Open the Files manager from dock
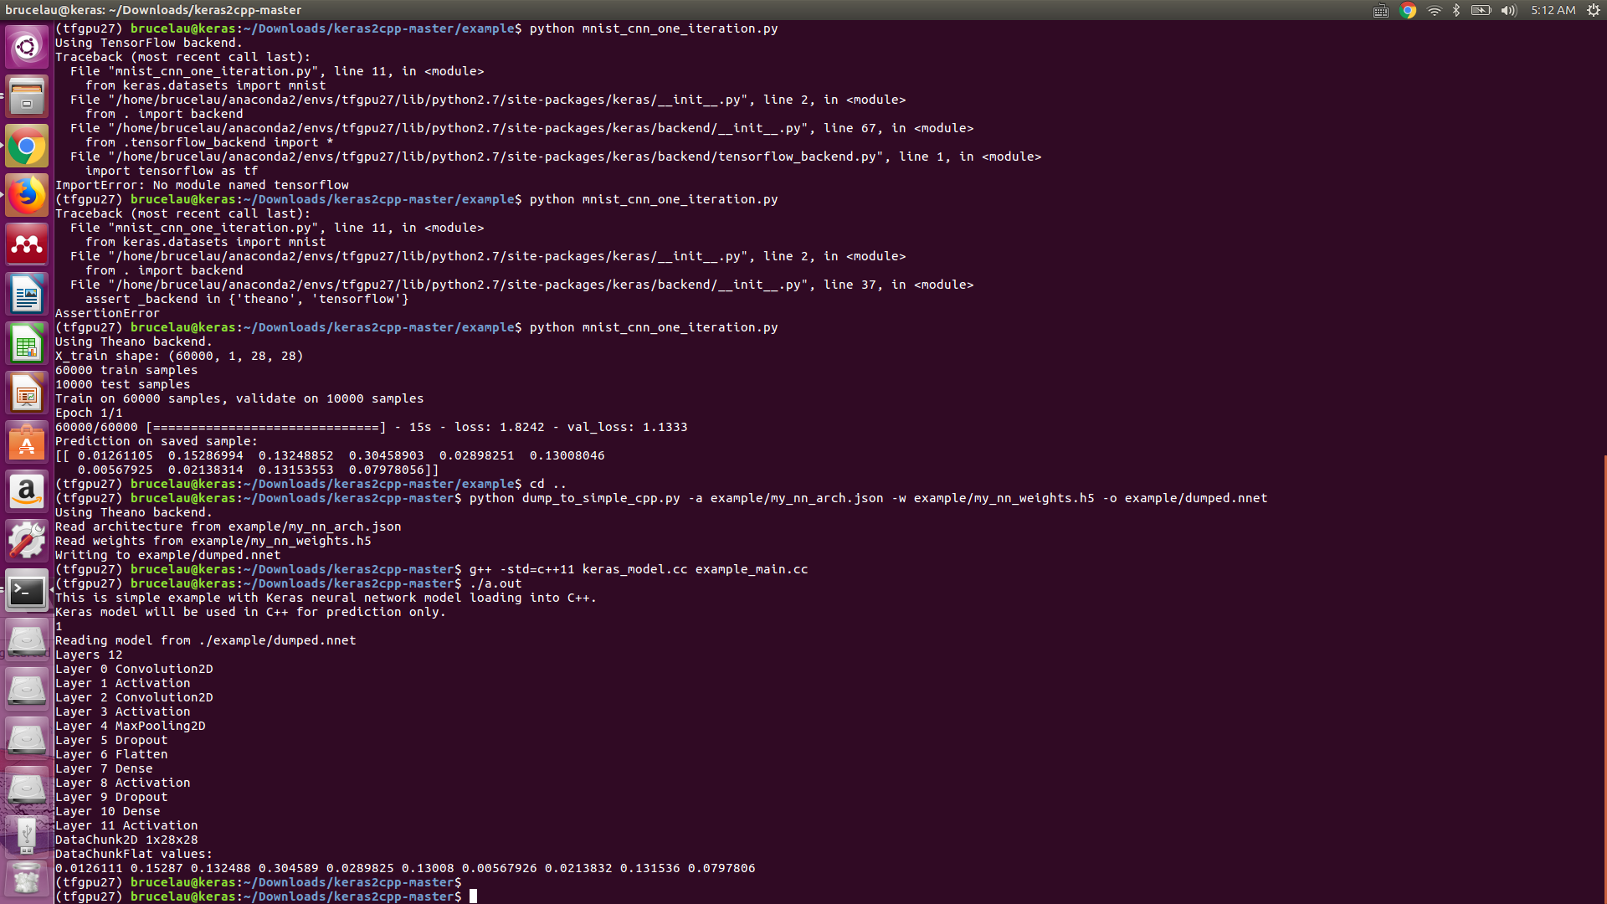 pyautogui.click(x=27, y=96)
